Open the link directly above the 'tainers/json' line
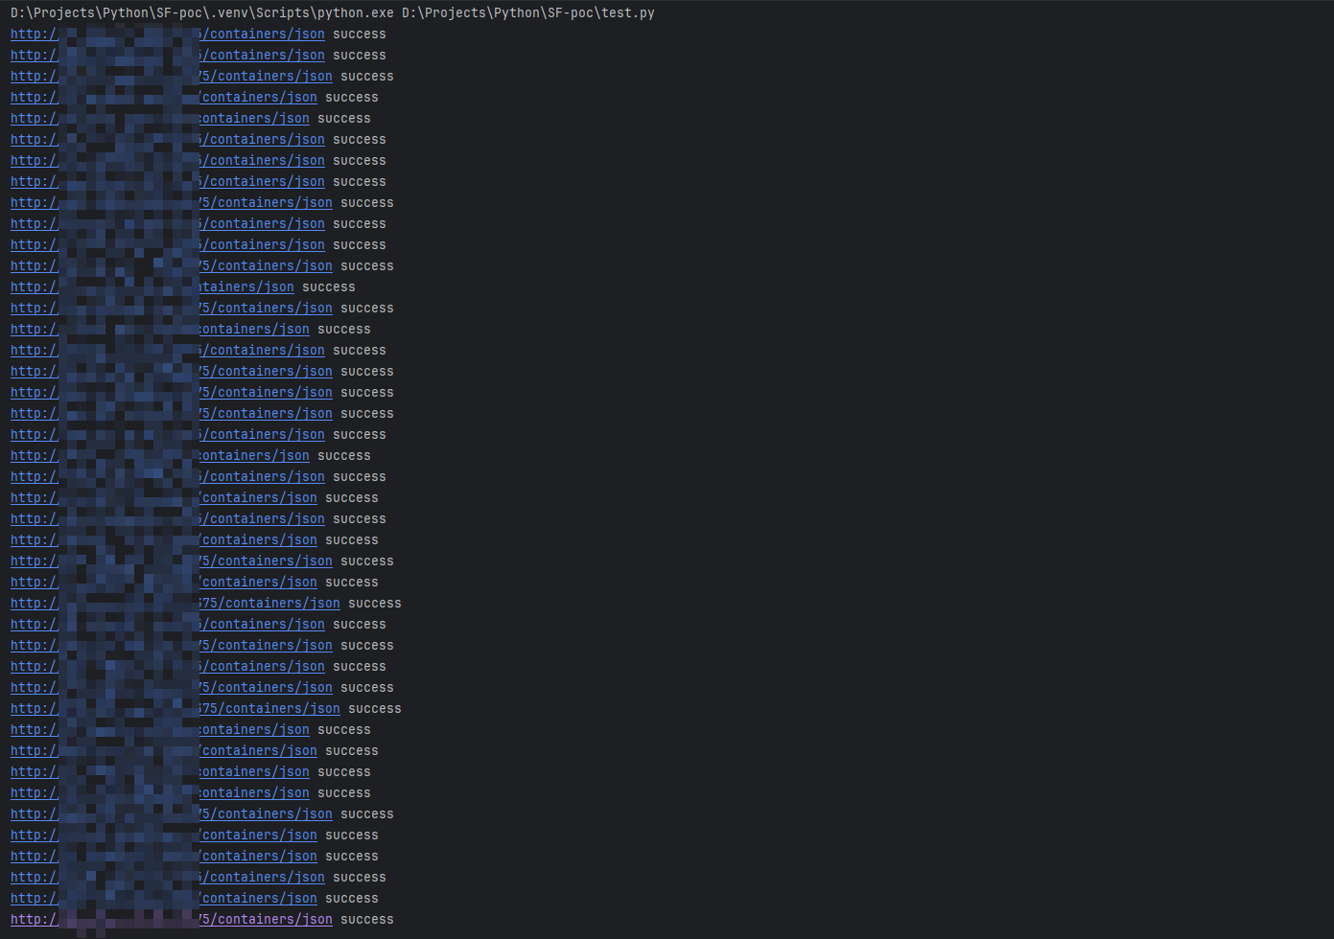 click(x=265, y=266)
